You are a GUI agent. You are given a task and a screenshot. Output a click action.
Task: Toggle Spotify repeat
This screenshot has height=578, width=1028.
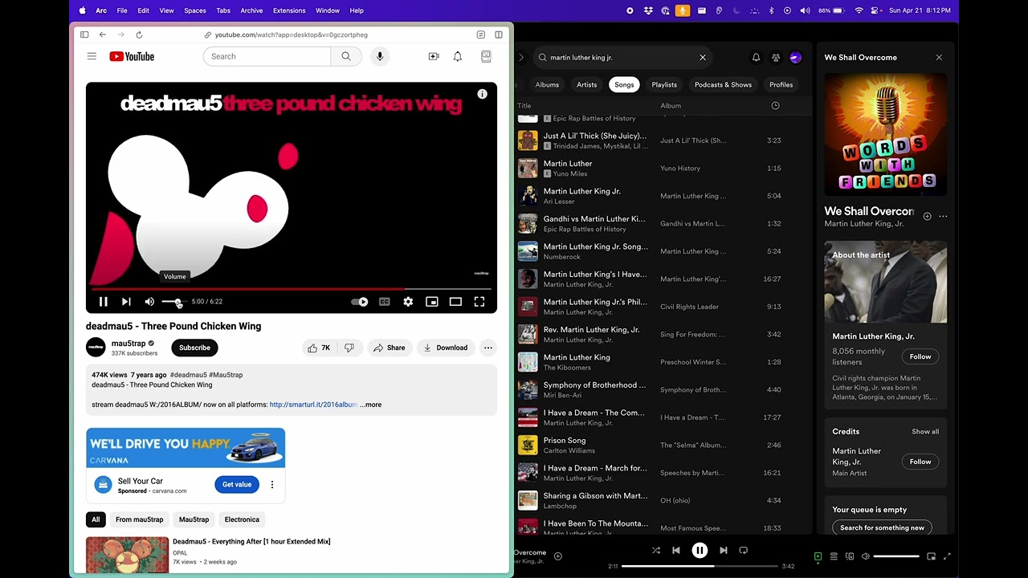(743, 551)
